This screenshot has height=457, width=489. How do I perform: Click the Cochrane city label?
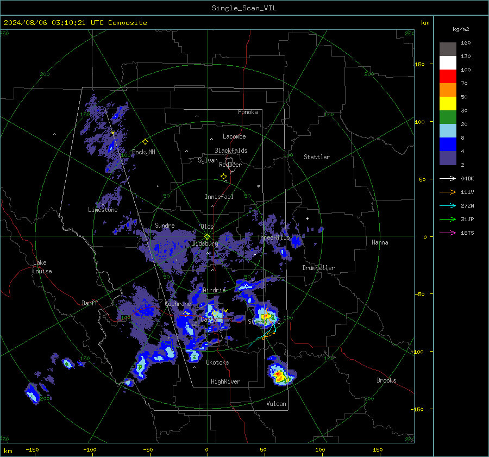(x=178, y=304)
